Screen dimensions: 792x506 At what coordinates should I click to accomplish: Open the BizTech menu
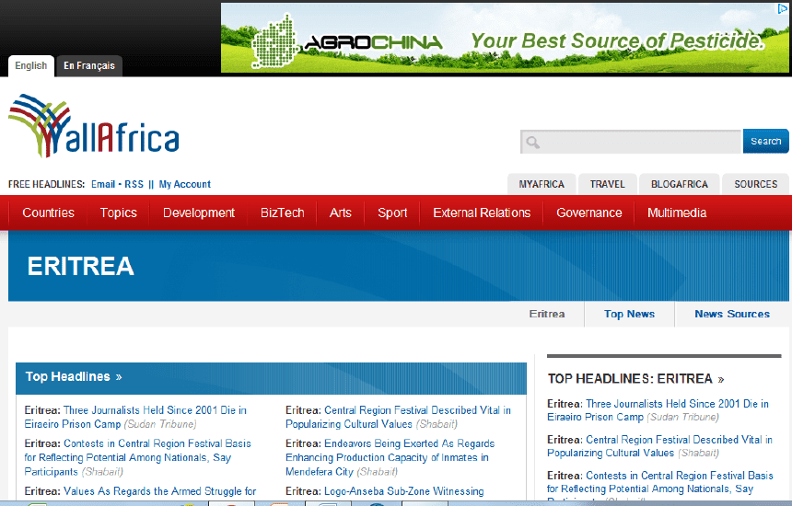(282, 213)
